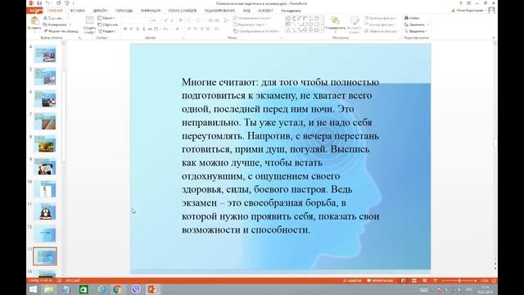Image resolution: width=524 pixels, height=295 pixels.
Task: Switch to the Вставка (Insert) tab
Action: pyautogui.click(x=78, y=11)
